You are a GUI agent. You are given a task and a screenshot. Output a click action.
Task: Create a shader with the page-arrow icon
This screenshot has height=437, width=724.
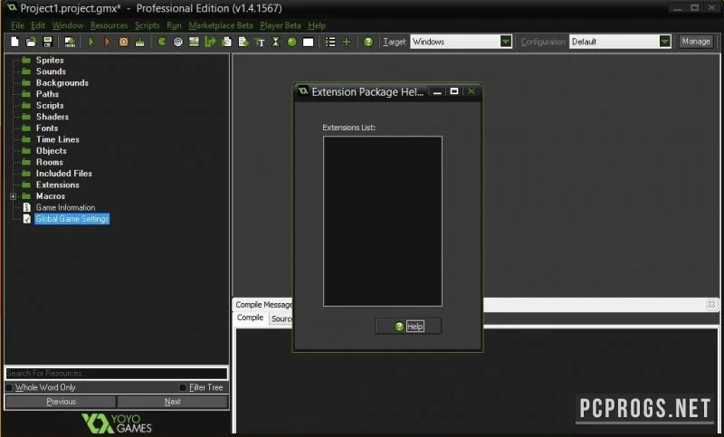(x=243, y=42)
